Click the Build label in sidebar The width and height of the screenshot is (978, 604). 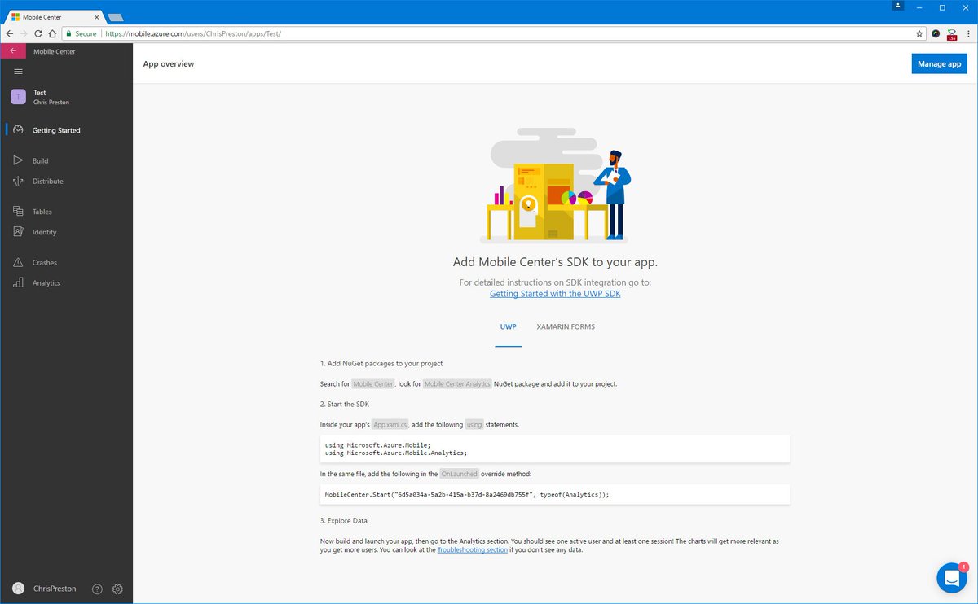[x=41, y=161]
